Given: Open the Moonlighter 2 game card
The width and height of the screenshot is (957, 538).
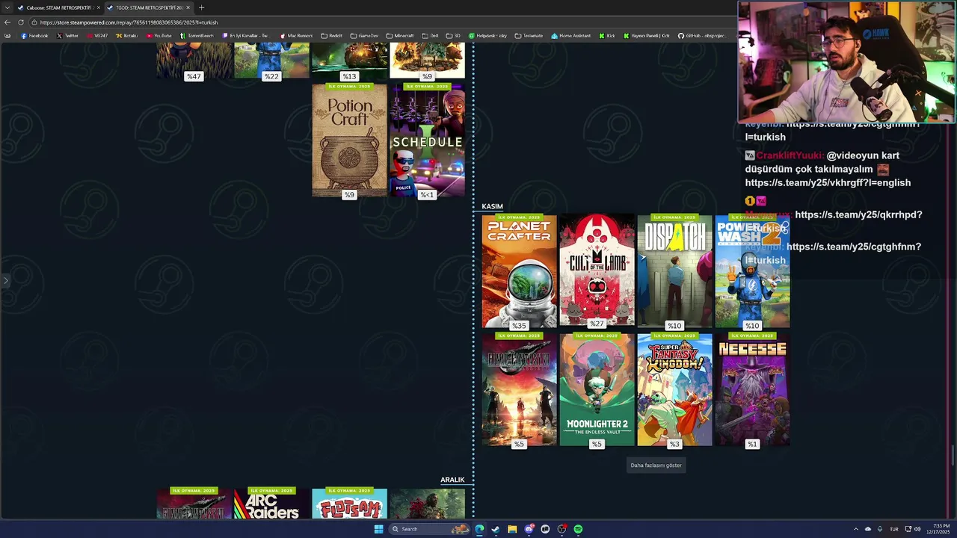Looking at the screenshot, I should (597, 390).
